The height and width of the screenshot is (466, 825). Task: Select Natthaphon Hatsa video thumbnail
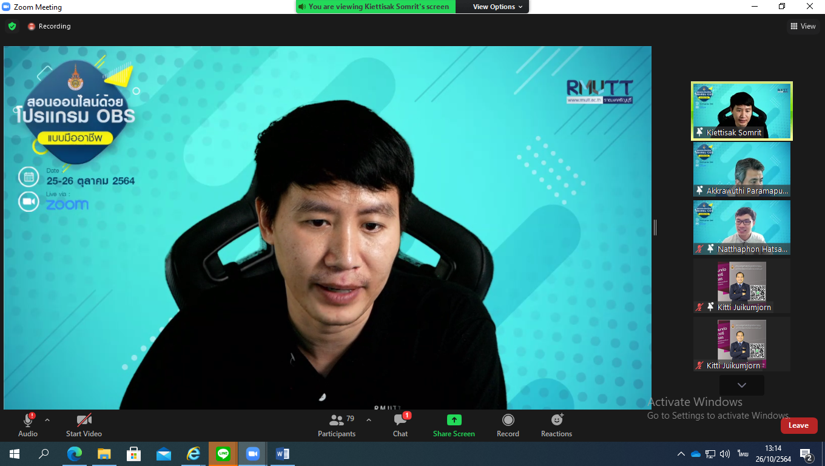coord(742,228)
